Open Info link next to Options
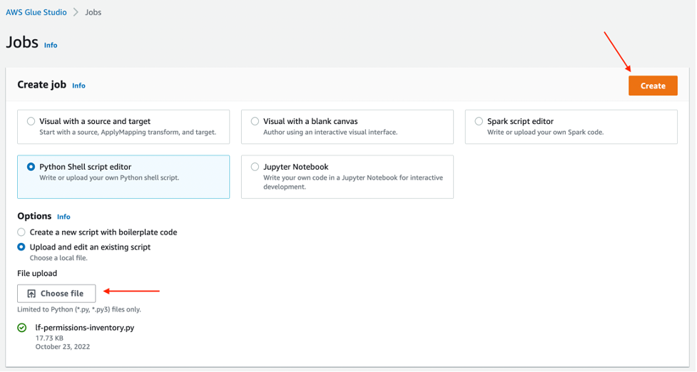 (63, 217)
